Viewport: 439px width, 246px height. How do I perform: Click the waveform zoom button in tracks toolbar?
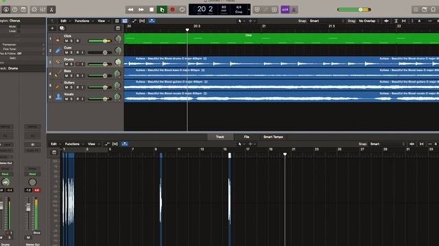(386, 21)
